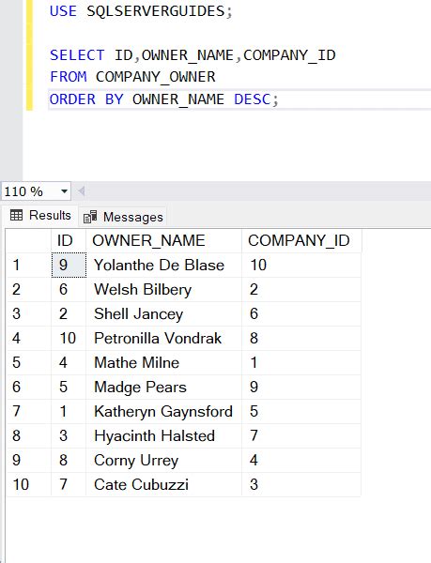Place cursor in the SELECT statement line

point(192,55)
